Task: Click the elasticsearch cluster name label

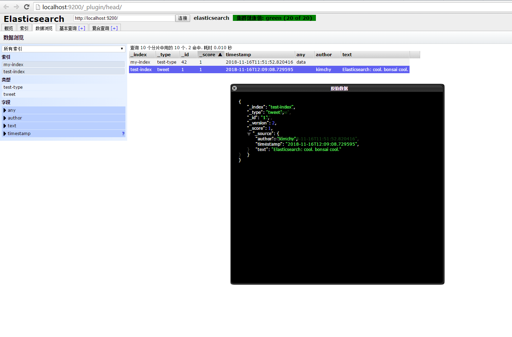Action: pos(211,18)
